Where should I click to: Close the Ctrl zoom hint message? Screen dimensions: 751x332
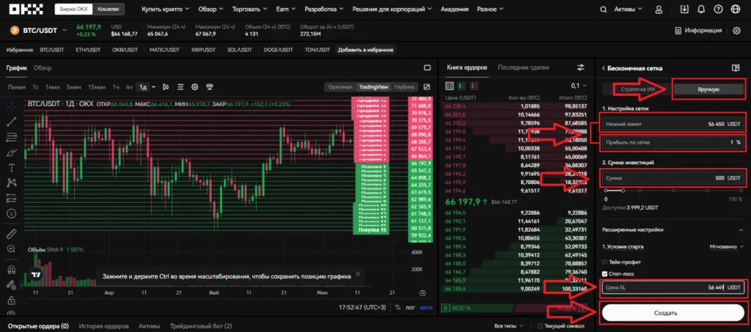click(357, 274)
